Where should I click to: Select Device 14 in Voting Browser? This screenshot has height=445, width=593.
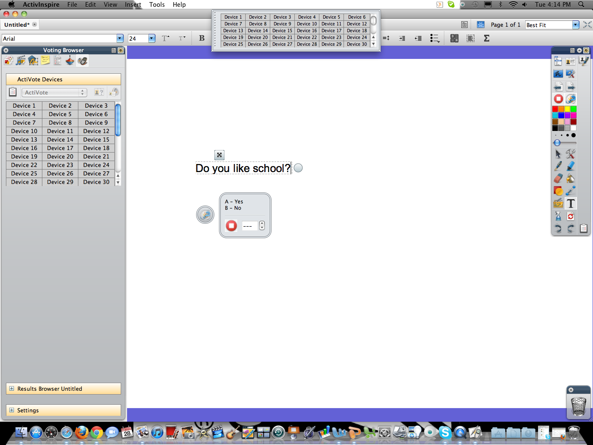(x=60, y=139)
